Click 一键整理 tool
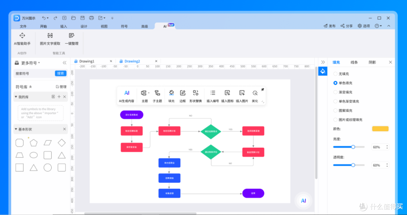The height and width of the screenshot is (215, 407). tap(72, 39)
